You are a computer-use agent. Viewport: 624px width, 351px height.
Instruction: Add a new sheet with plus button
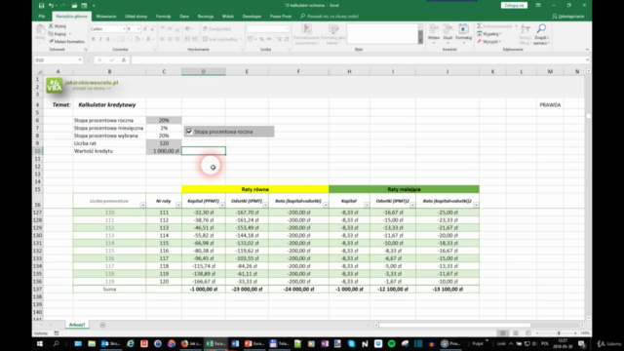[102, 325]
